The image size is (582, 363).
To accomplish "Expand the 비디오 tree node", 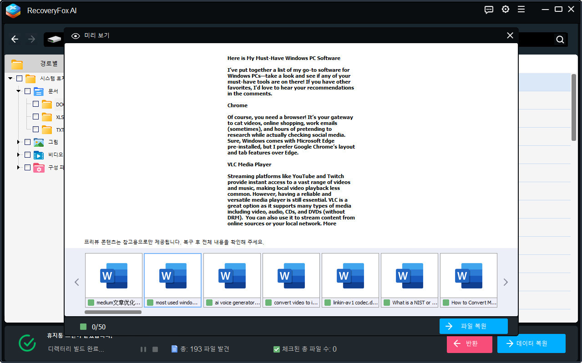I will click(x=19, y=155).
